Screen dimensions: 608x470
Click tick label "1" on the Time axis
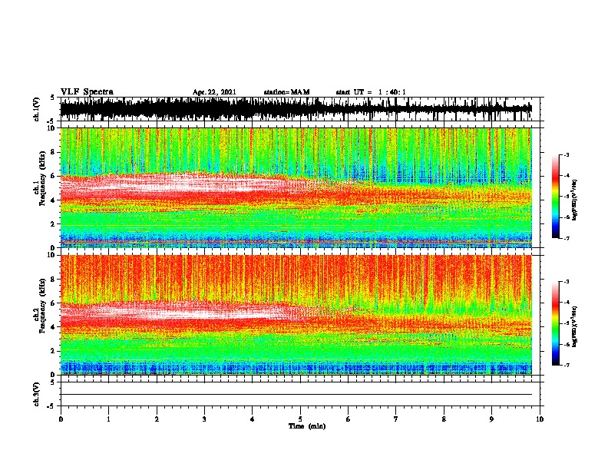click(108, 419)
